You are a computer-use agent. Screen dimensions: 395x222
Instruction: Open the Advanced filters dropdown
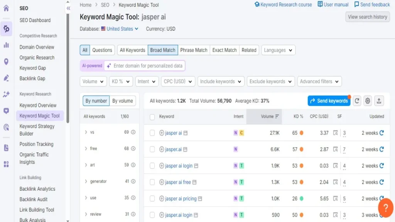[x=319, y=82]
